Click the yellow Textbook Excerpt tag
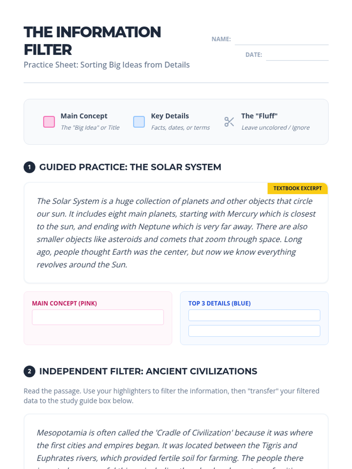The width and height of the screenshot is (352, 469). pos(297,188)
